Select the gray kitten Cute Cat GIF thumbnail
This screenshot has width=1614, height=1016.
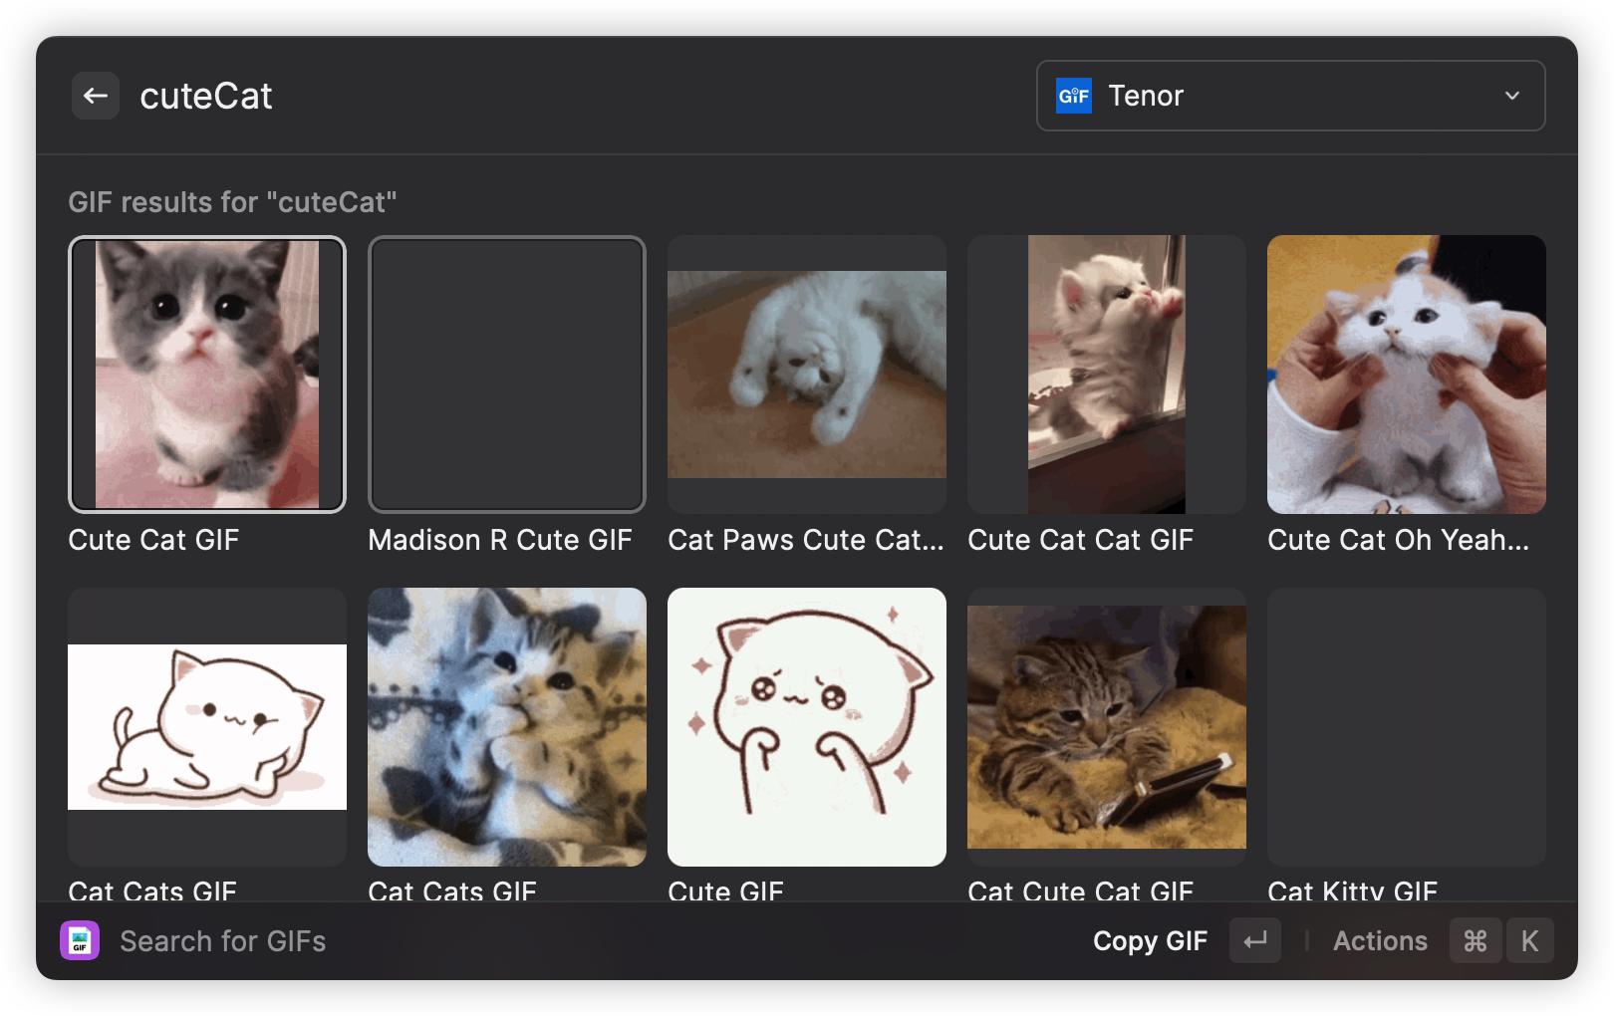coord(207,375)
